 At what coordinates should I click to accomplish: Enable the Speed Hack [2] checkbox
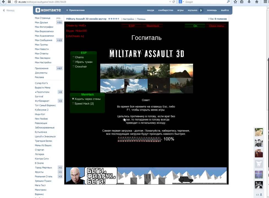pos(73,103)
